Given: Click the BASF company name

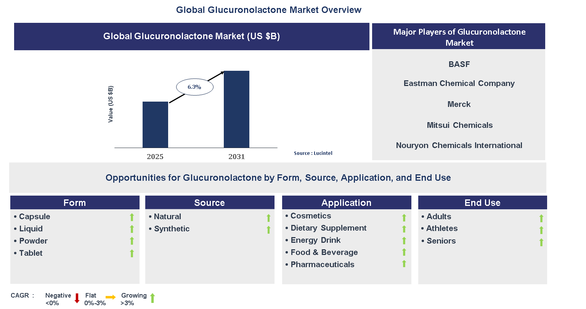Looking at the screenshot, I should pyautogui.click(x=459, y=64).
